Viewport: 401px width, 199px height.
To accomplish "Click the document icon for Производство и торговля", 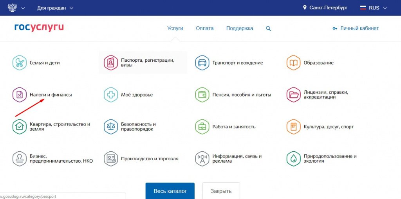I will click(111, 159).
